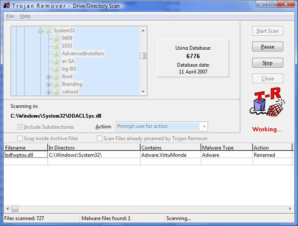Collapse the System32 tree node
The image size is (298, 226).
click(x=40, y=31)
